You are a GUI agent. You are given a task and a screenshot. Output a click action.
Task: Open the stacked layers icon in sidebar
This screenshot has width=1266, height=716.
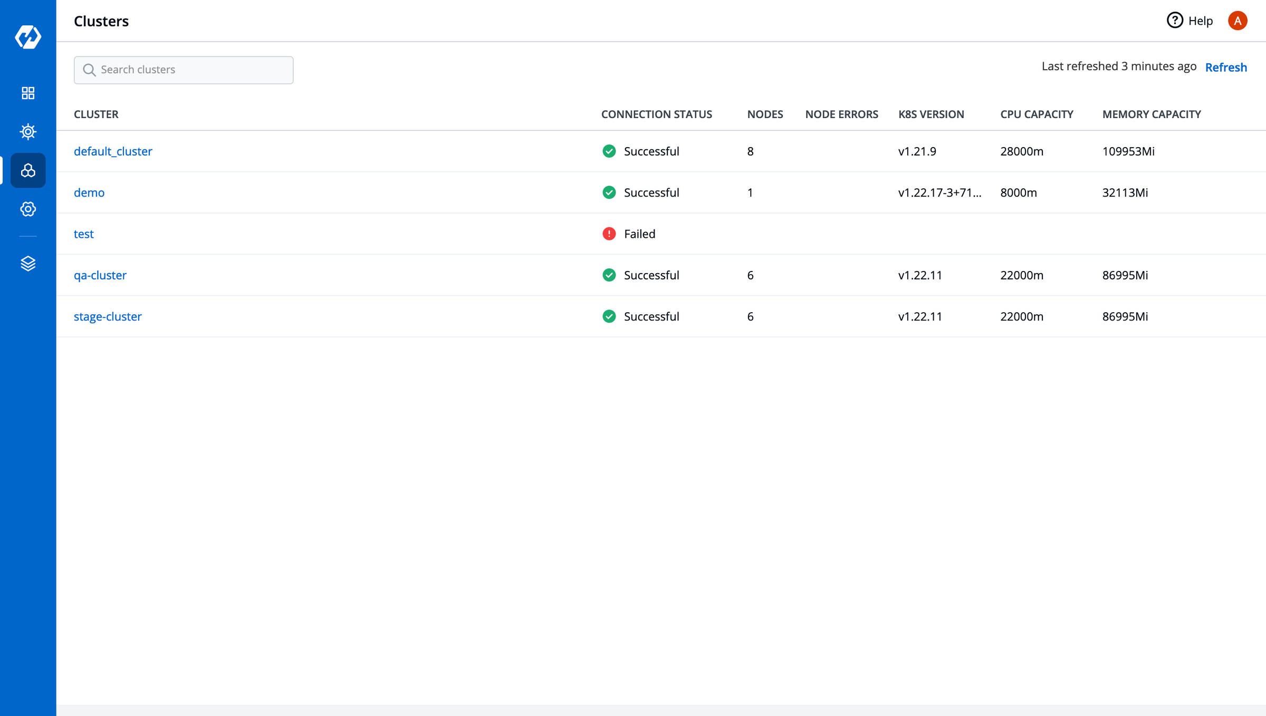pos(28,263)
